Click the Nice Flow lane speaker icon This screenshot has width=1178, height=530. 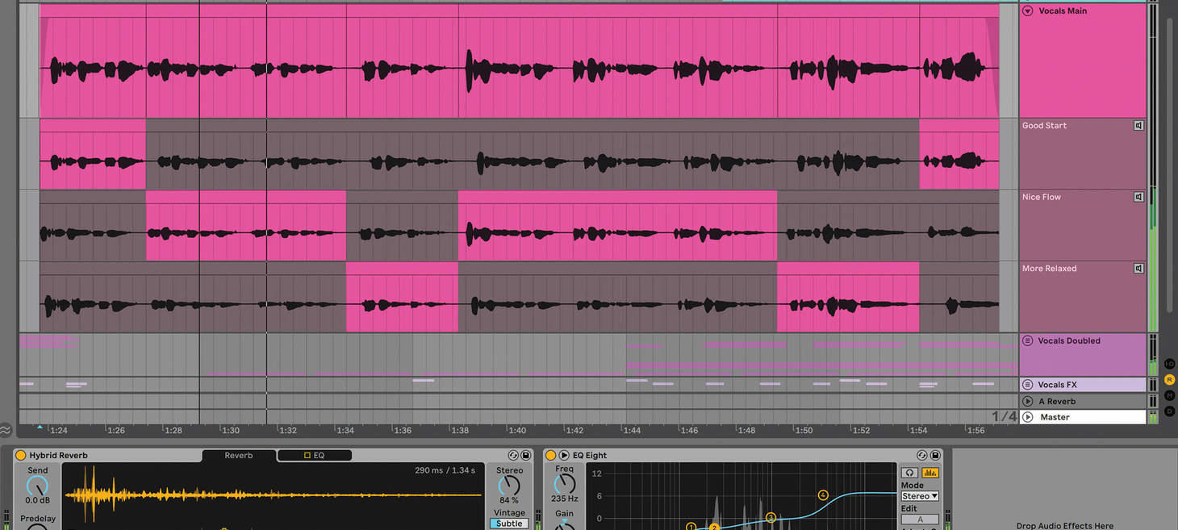(1138, 197)
